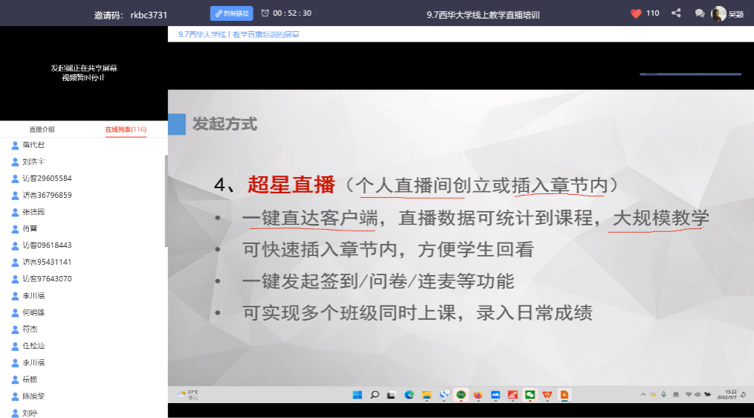This screenshot has height=418, width=754.
Task: Click the user avatar beside 吴颖
Action: click(x=718, y=13)
